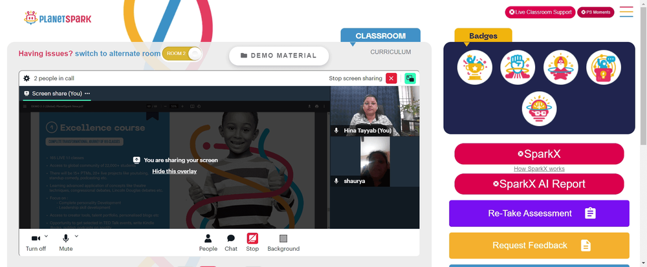The image size is (647, 267).
Task: Hide this overlay link
Action: pyautogui.click(x=175, y=171)
